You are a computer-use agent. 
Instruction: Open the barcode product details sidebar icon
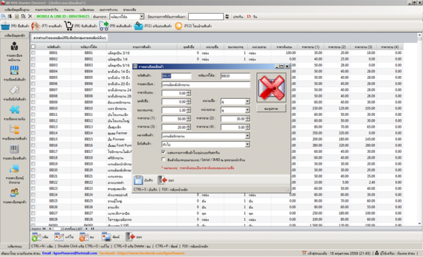click(14, 150)
